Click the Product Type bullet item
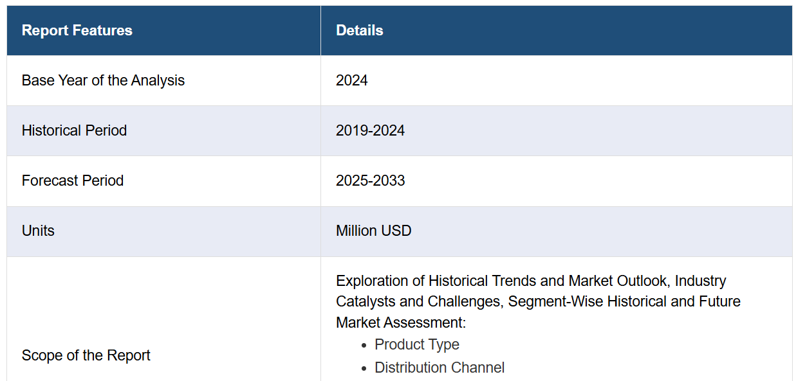796x381 pixels. (x=417, y=344)
